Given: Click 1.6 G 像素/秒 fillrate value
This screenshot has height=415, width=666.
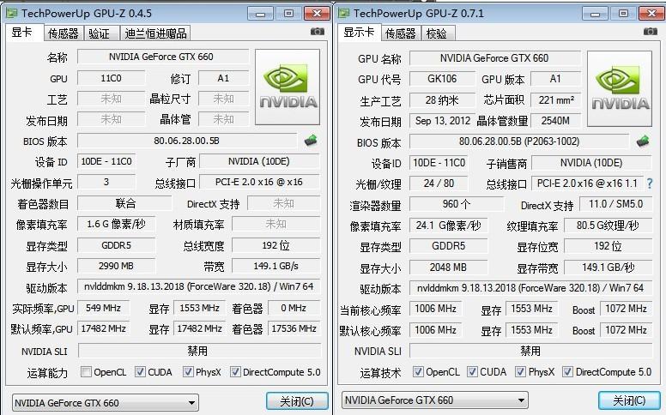Looking at the screenshot, I should pyautogui.click(x=116, y=224).
